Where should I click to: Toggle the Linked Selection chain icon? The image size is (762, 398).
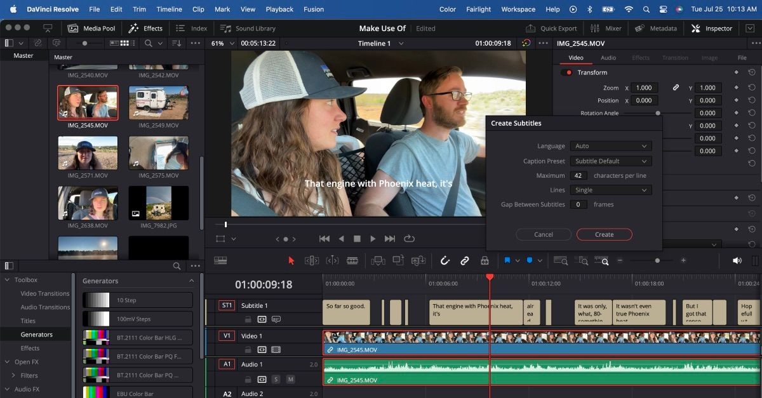[465, 260]
